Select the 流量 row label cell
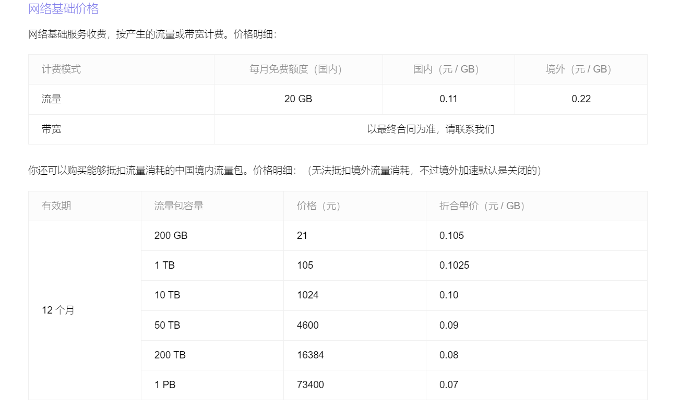The width and height of the screenshot is (680, 409). point(52,99)
